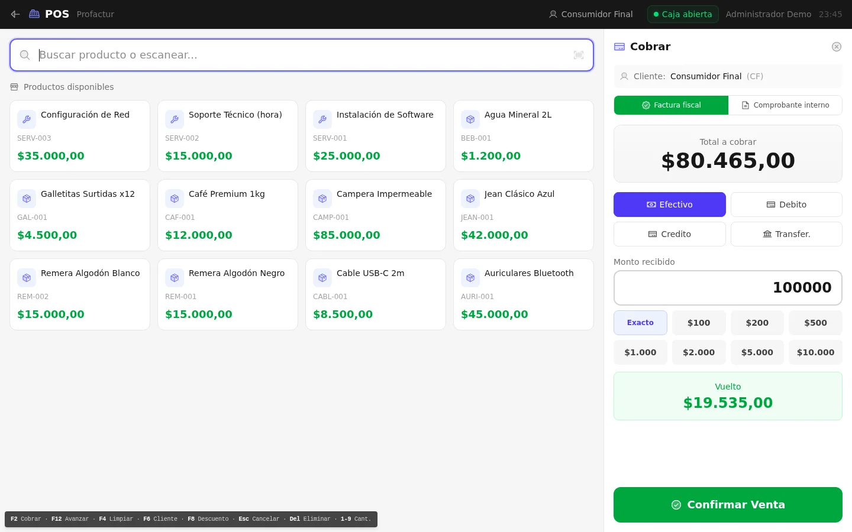
Task: Choose Credito payment method
Action: [670, 234]
